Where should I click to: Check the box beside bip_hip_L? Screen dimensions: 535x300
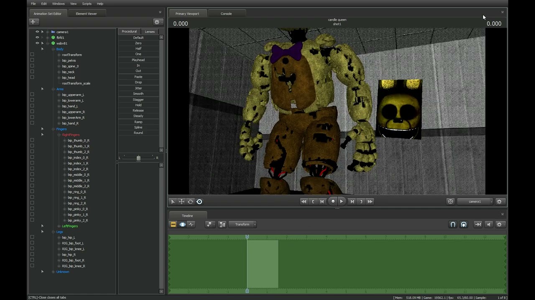coord(32,237)
